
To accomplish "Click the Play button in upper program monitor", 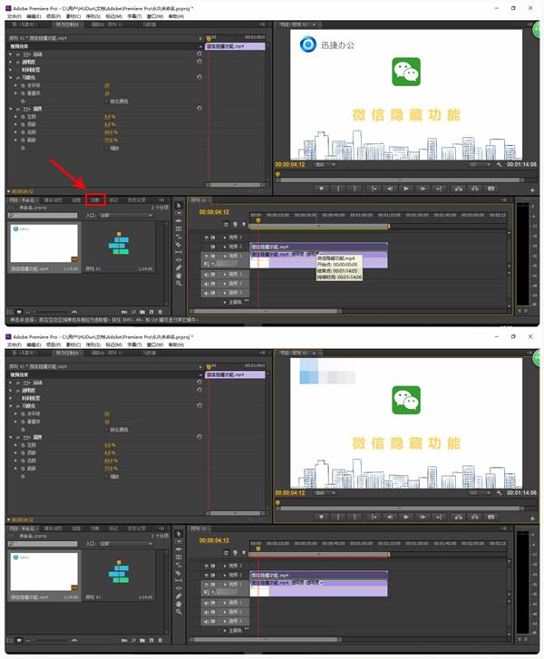I will pos(405,189).
